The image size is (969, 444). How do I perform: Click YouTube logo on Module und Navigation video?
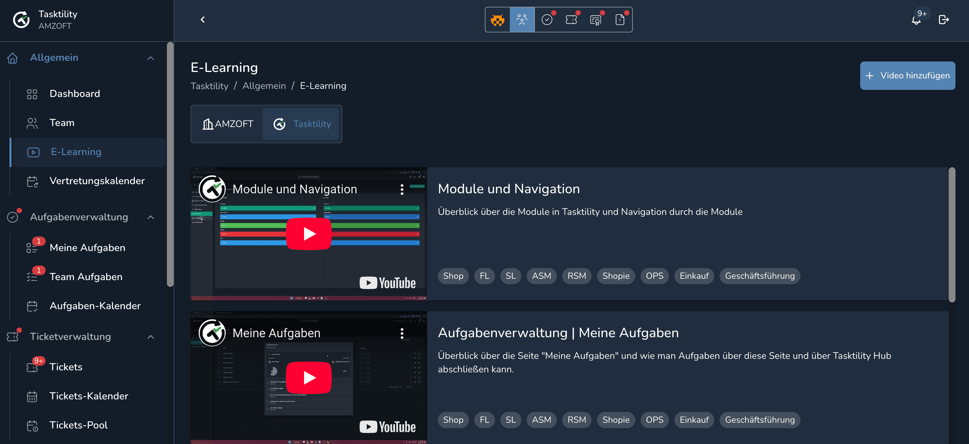click(x=388, y=283)
